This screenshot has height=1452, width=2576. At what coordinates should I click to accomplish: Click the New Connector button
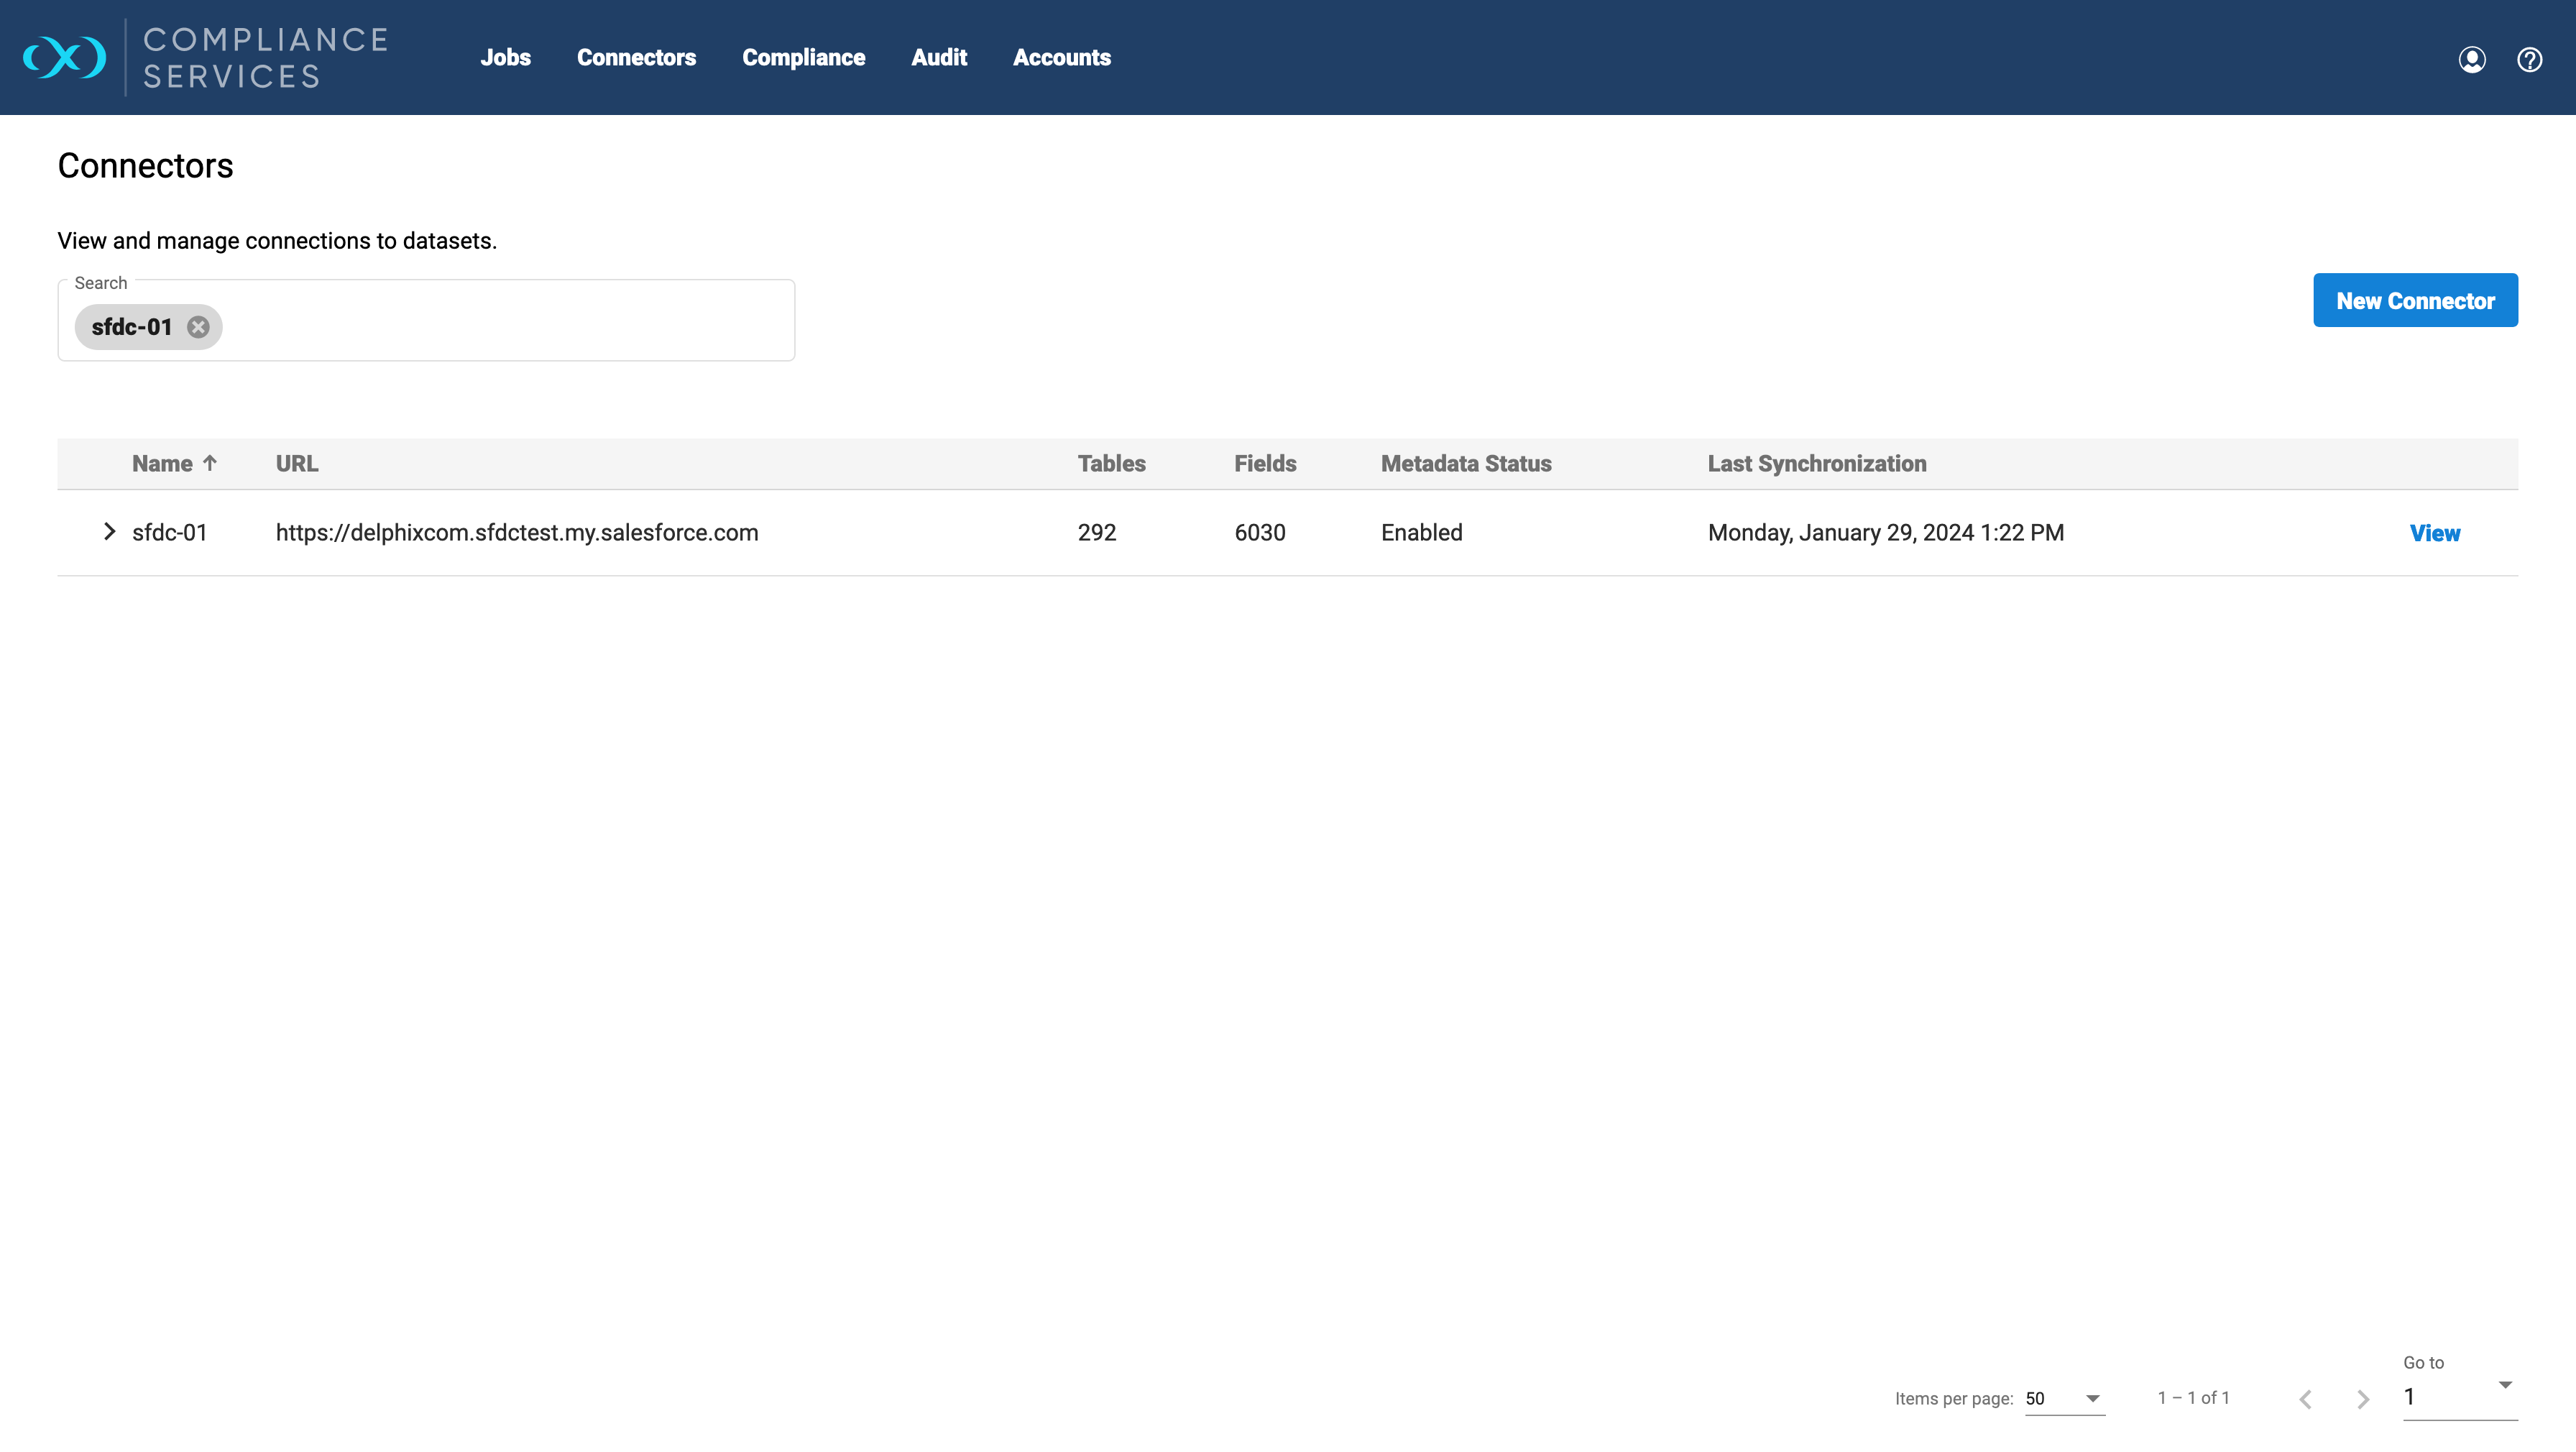(2414, 300)
